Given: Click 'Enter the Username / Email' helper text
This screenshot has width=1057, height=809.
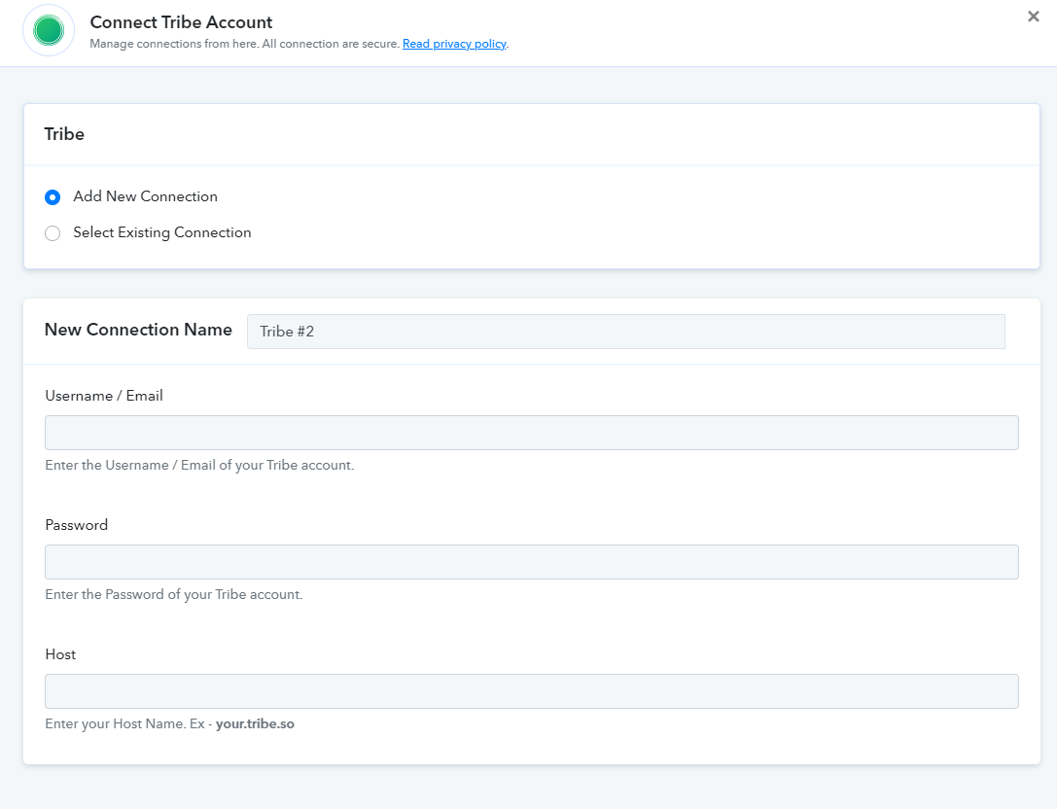Looking at the screenshot, I should click(199, 465).
